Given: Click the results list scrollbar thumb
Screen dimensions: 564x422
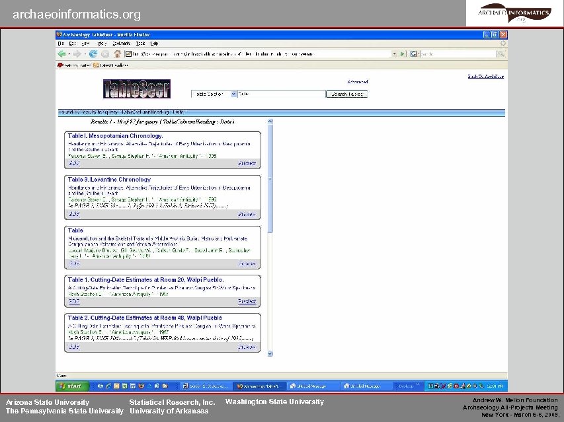Looking at the screenshot, I should 270,178.
